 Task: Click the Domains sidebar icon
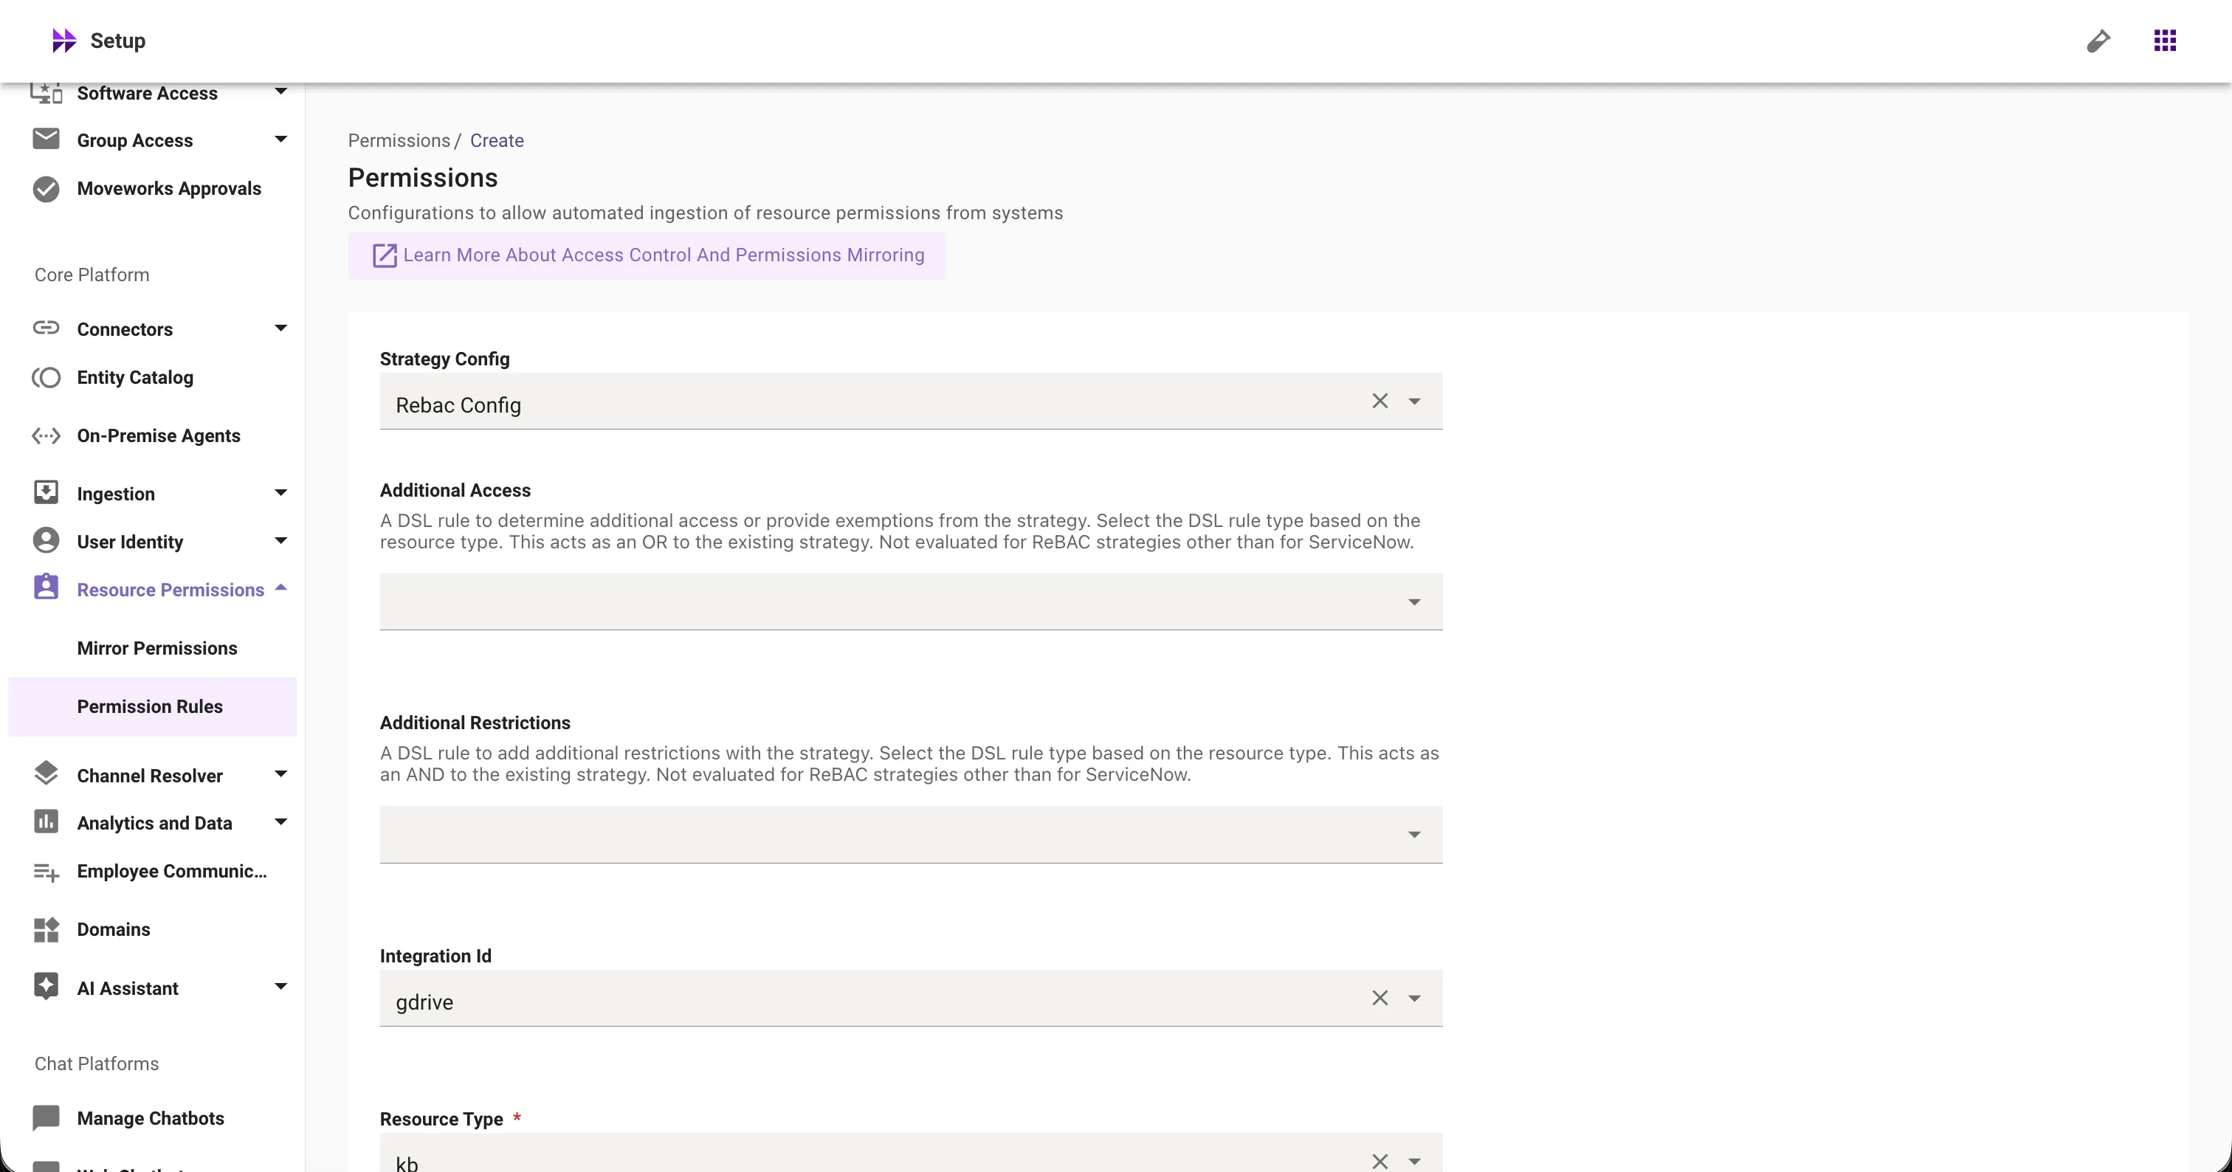(46, 929)
